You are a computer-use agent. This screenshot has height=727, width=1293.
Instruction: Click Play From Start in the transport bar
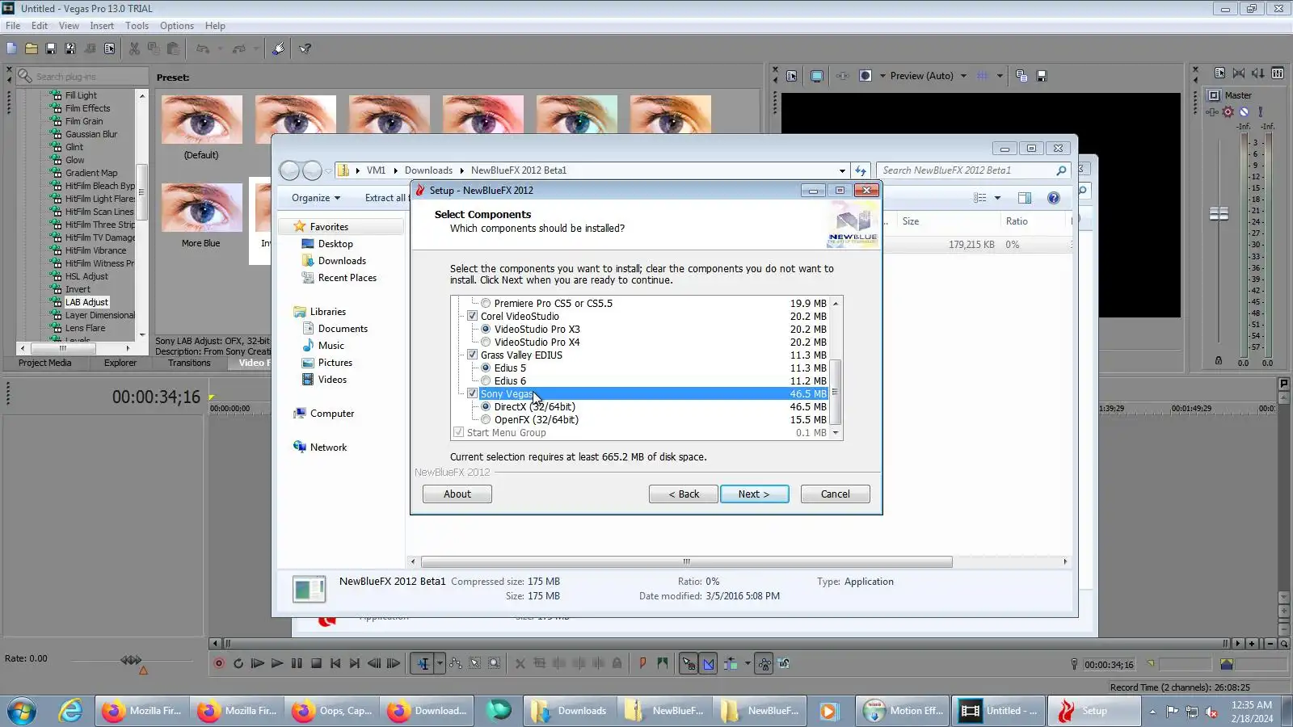click(x=258, y=663)
